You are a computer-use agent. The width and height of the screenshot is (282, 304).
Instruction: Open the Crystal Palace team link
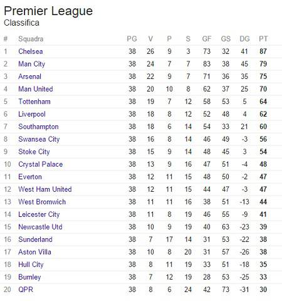(x=41, y=164)
